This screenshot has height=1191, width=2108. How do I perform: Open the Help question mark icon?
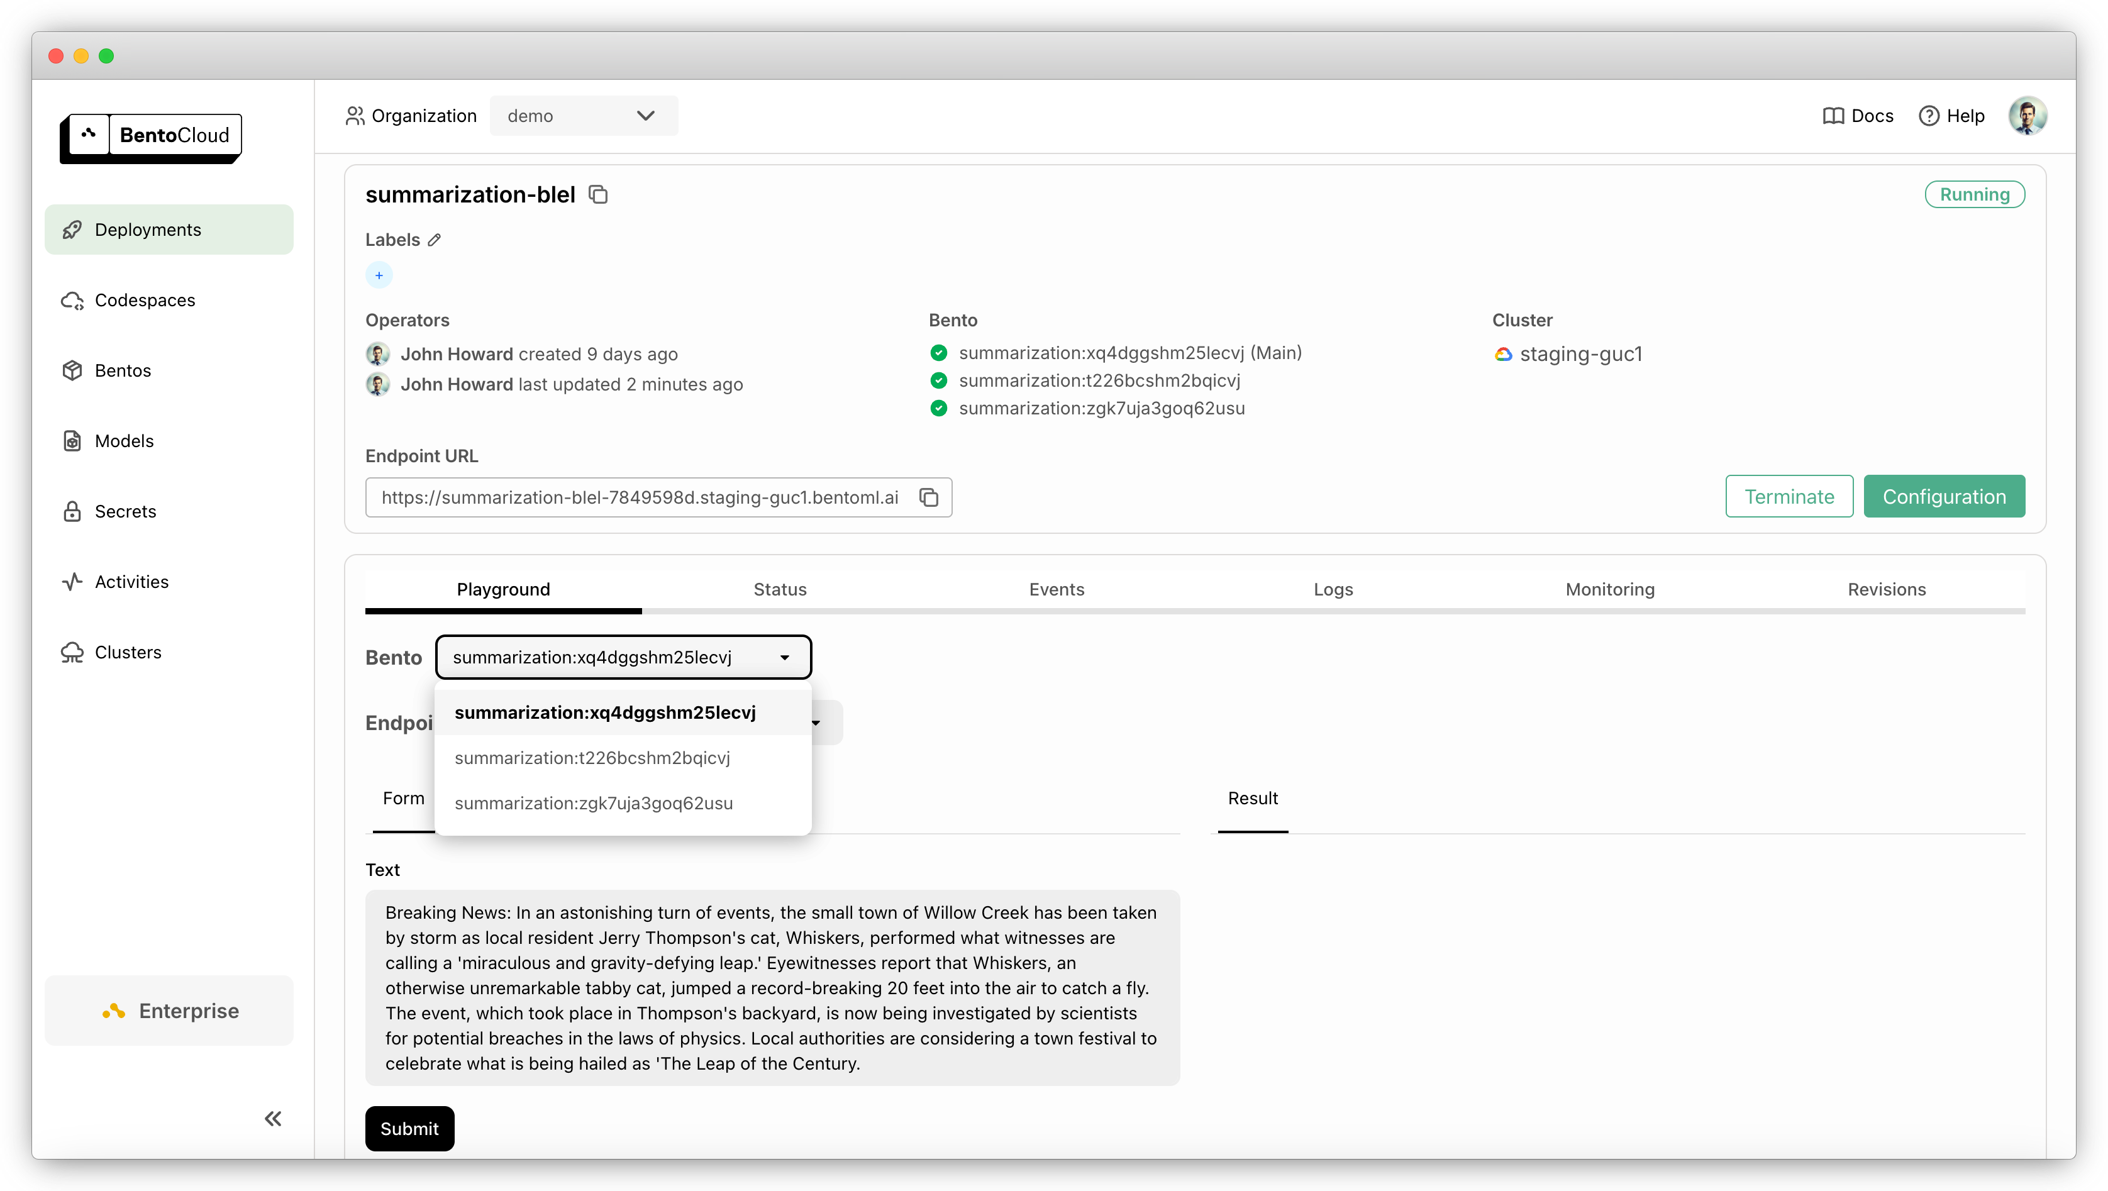(x=1929, y=116)
